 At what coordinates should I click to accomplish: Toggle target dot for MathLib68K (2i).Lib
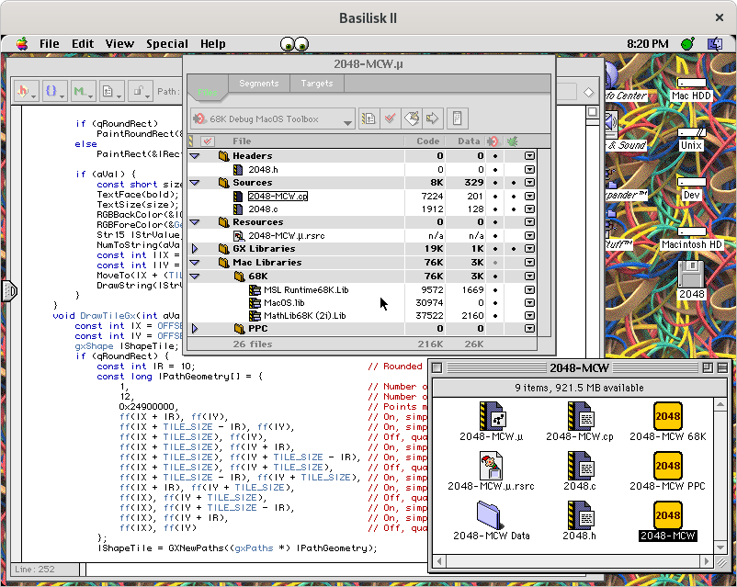[x=495, y=316]
